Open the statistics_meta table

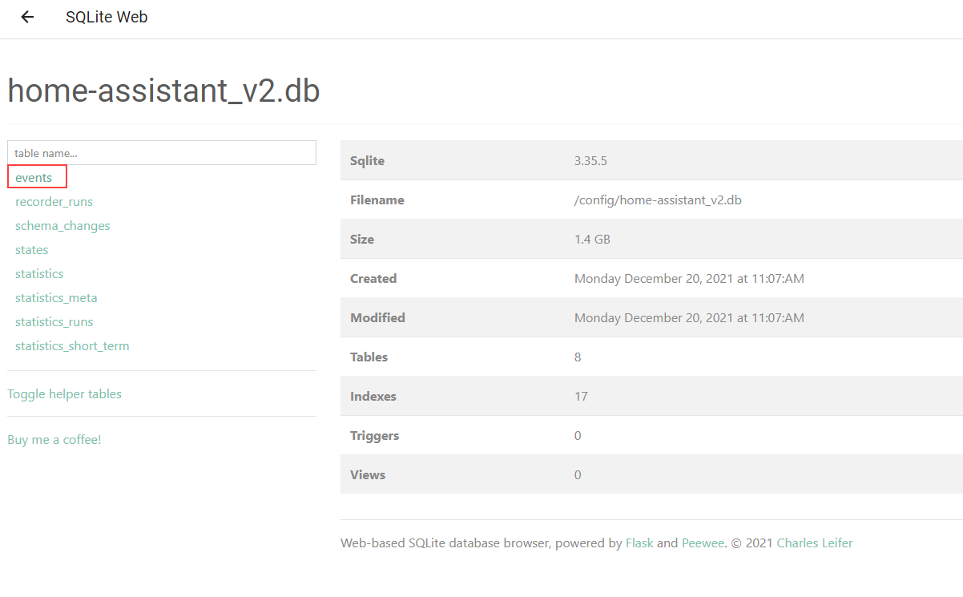(56, 297)
